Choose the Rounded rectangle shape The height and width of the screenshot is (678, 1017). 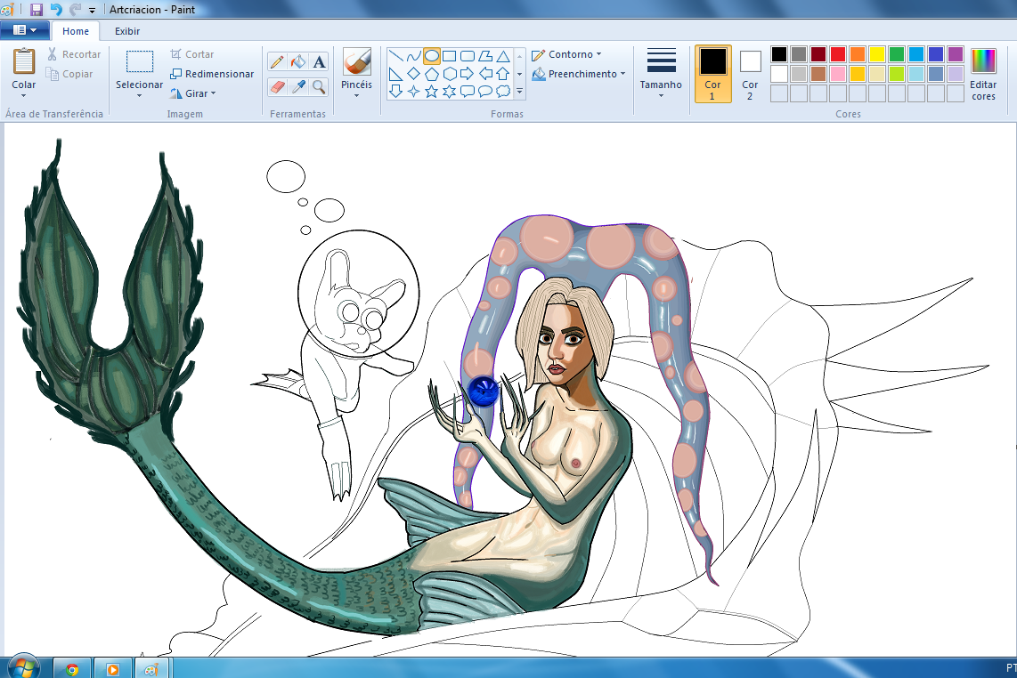[467, 56]
